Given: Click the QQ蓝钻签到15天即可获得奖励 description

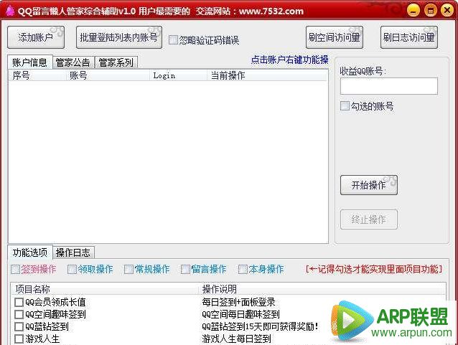Looking at the screenshot, I should point(260,326).
